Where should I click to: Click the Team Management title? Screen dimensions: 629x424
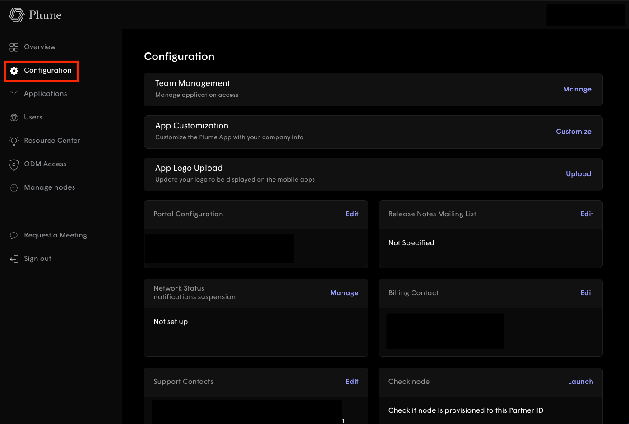pos(192,83)
